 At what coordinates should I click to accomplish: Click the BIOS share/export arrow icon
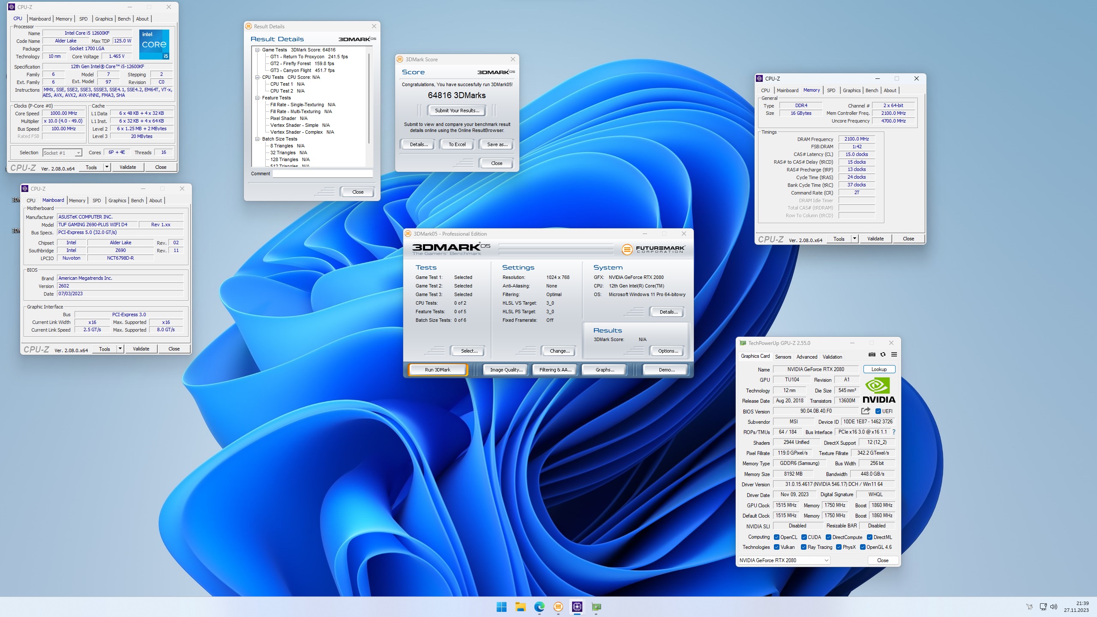pos(866,411)
